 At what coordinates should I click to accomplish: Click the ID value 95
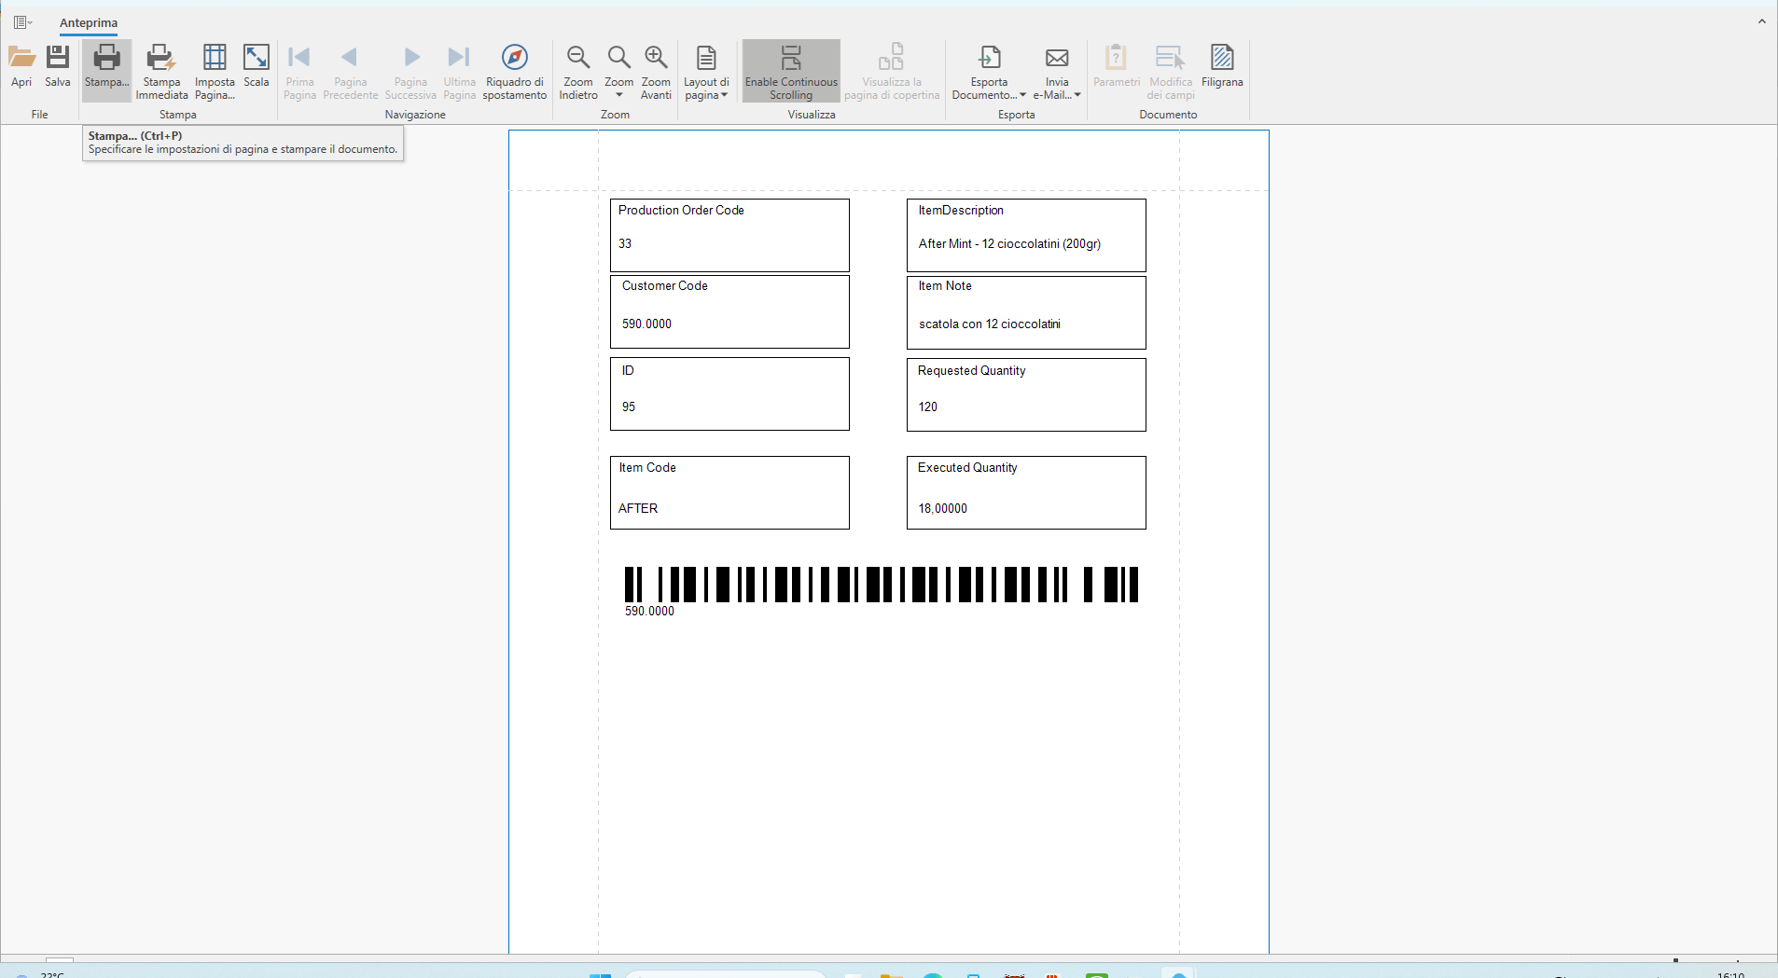coord(629,407)
